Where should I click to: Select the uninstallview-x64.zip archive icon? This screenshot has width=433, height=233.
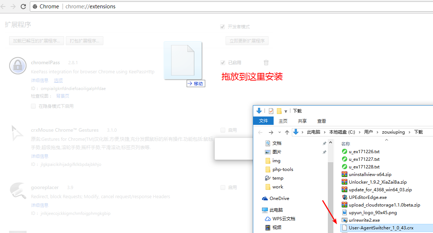point(344,174)
